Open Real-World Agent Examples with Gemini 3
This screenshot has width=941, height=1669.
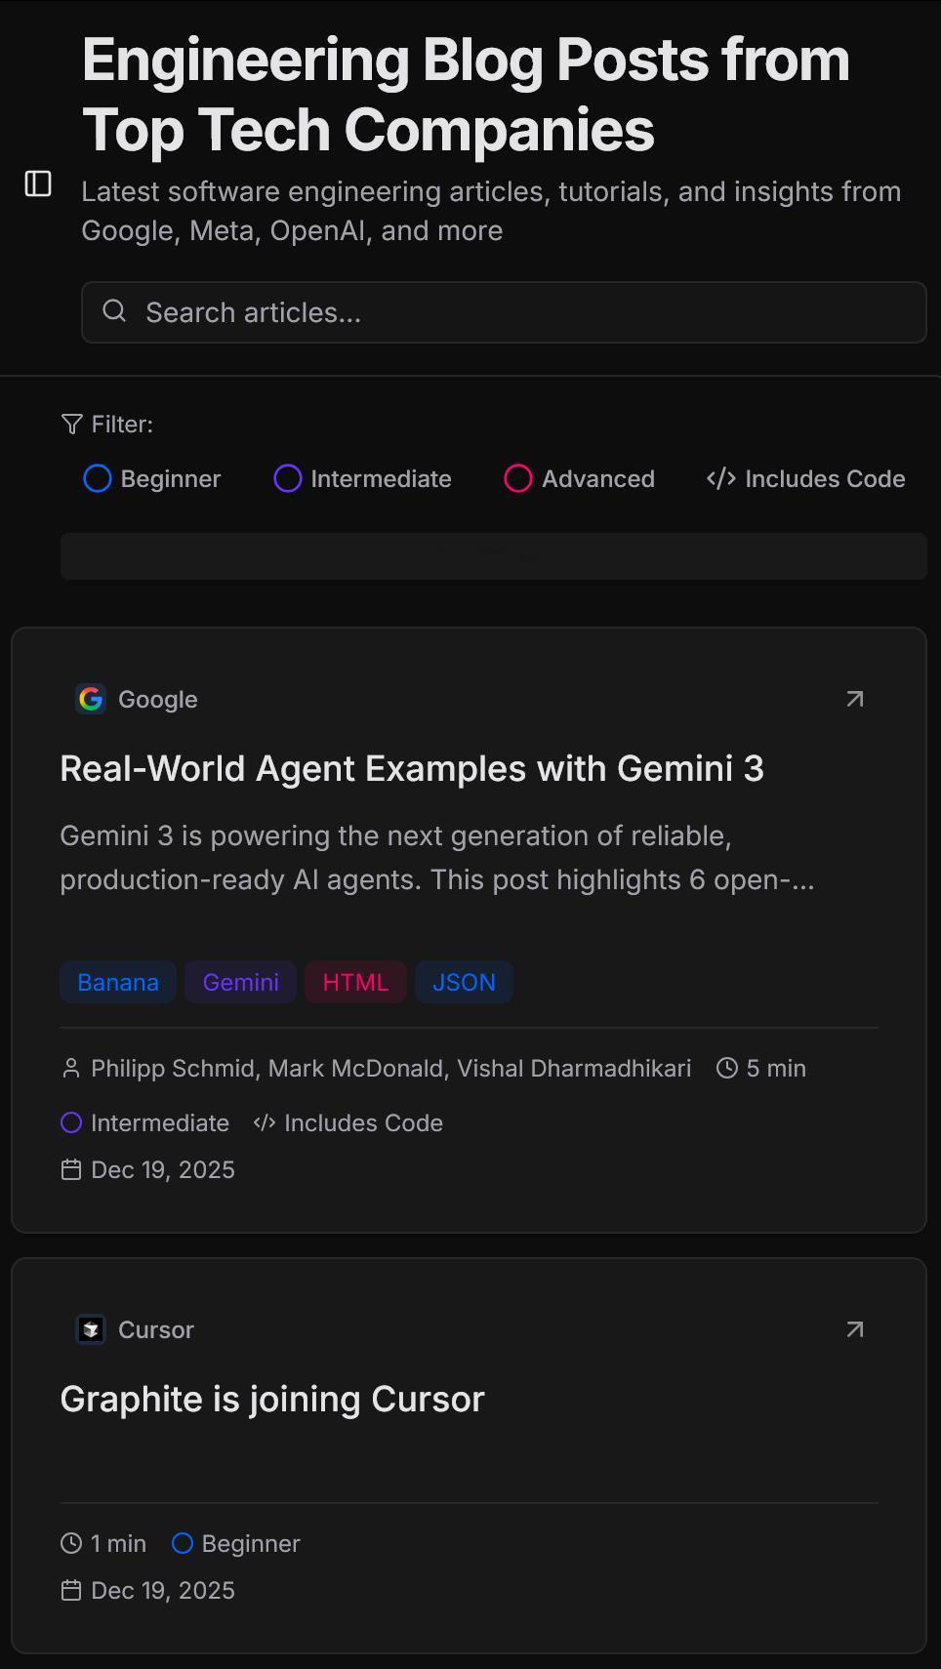[412, 768]
